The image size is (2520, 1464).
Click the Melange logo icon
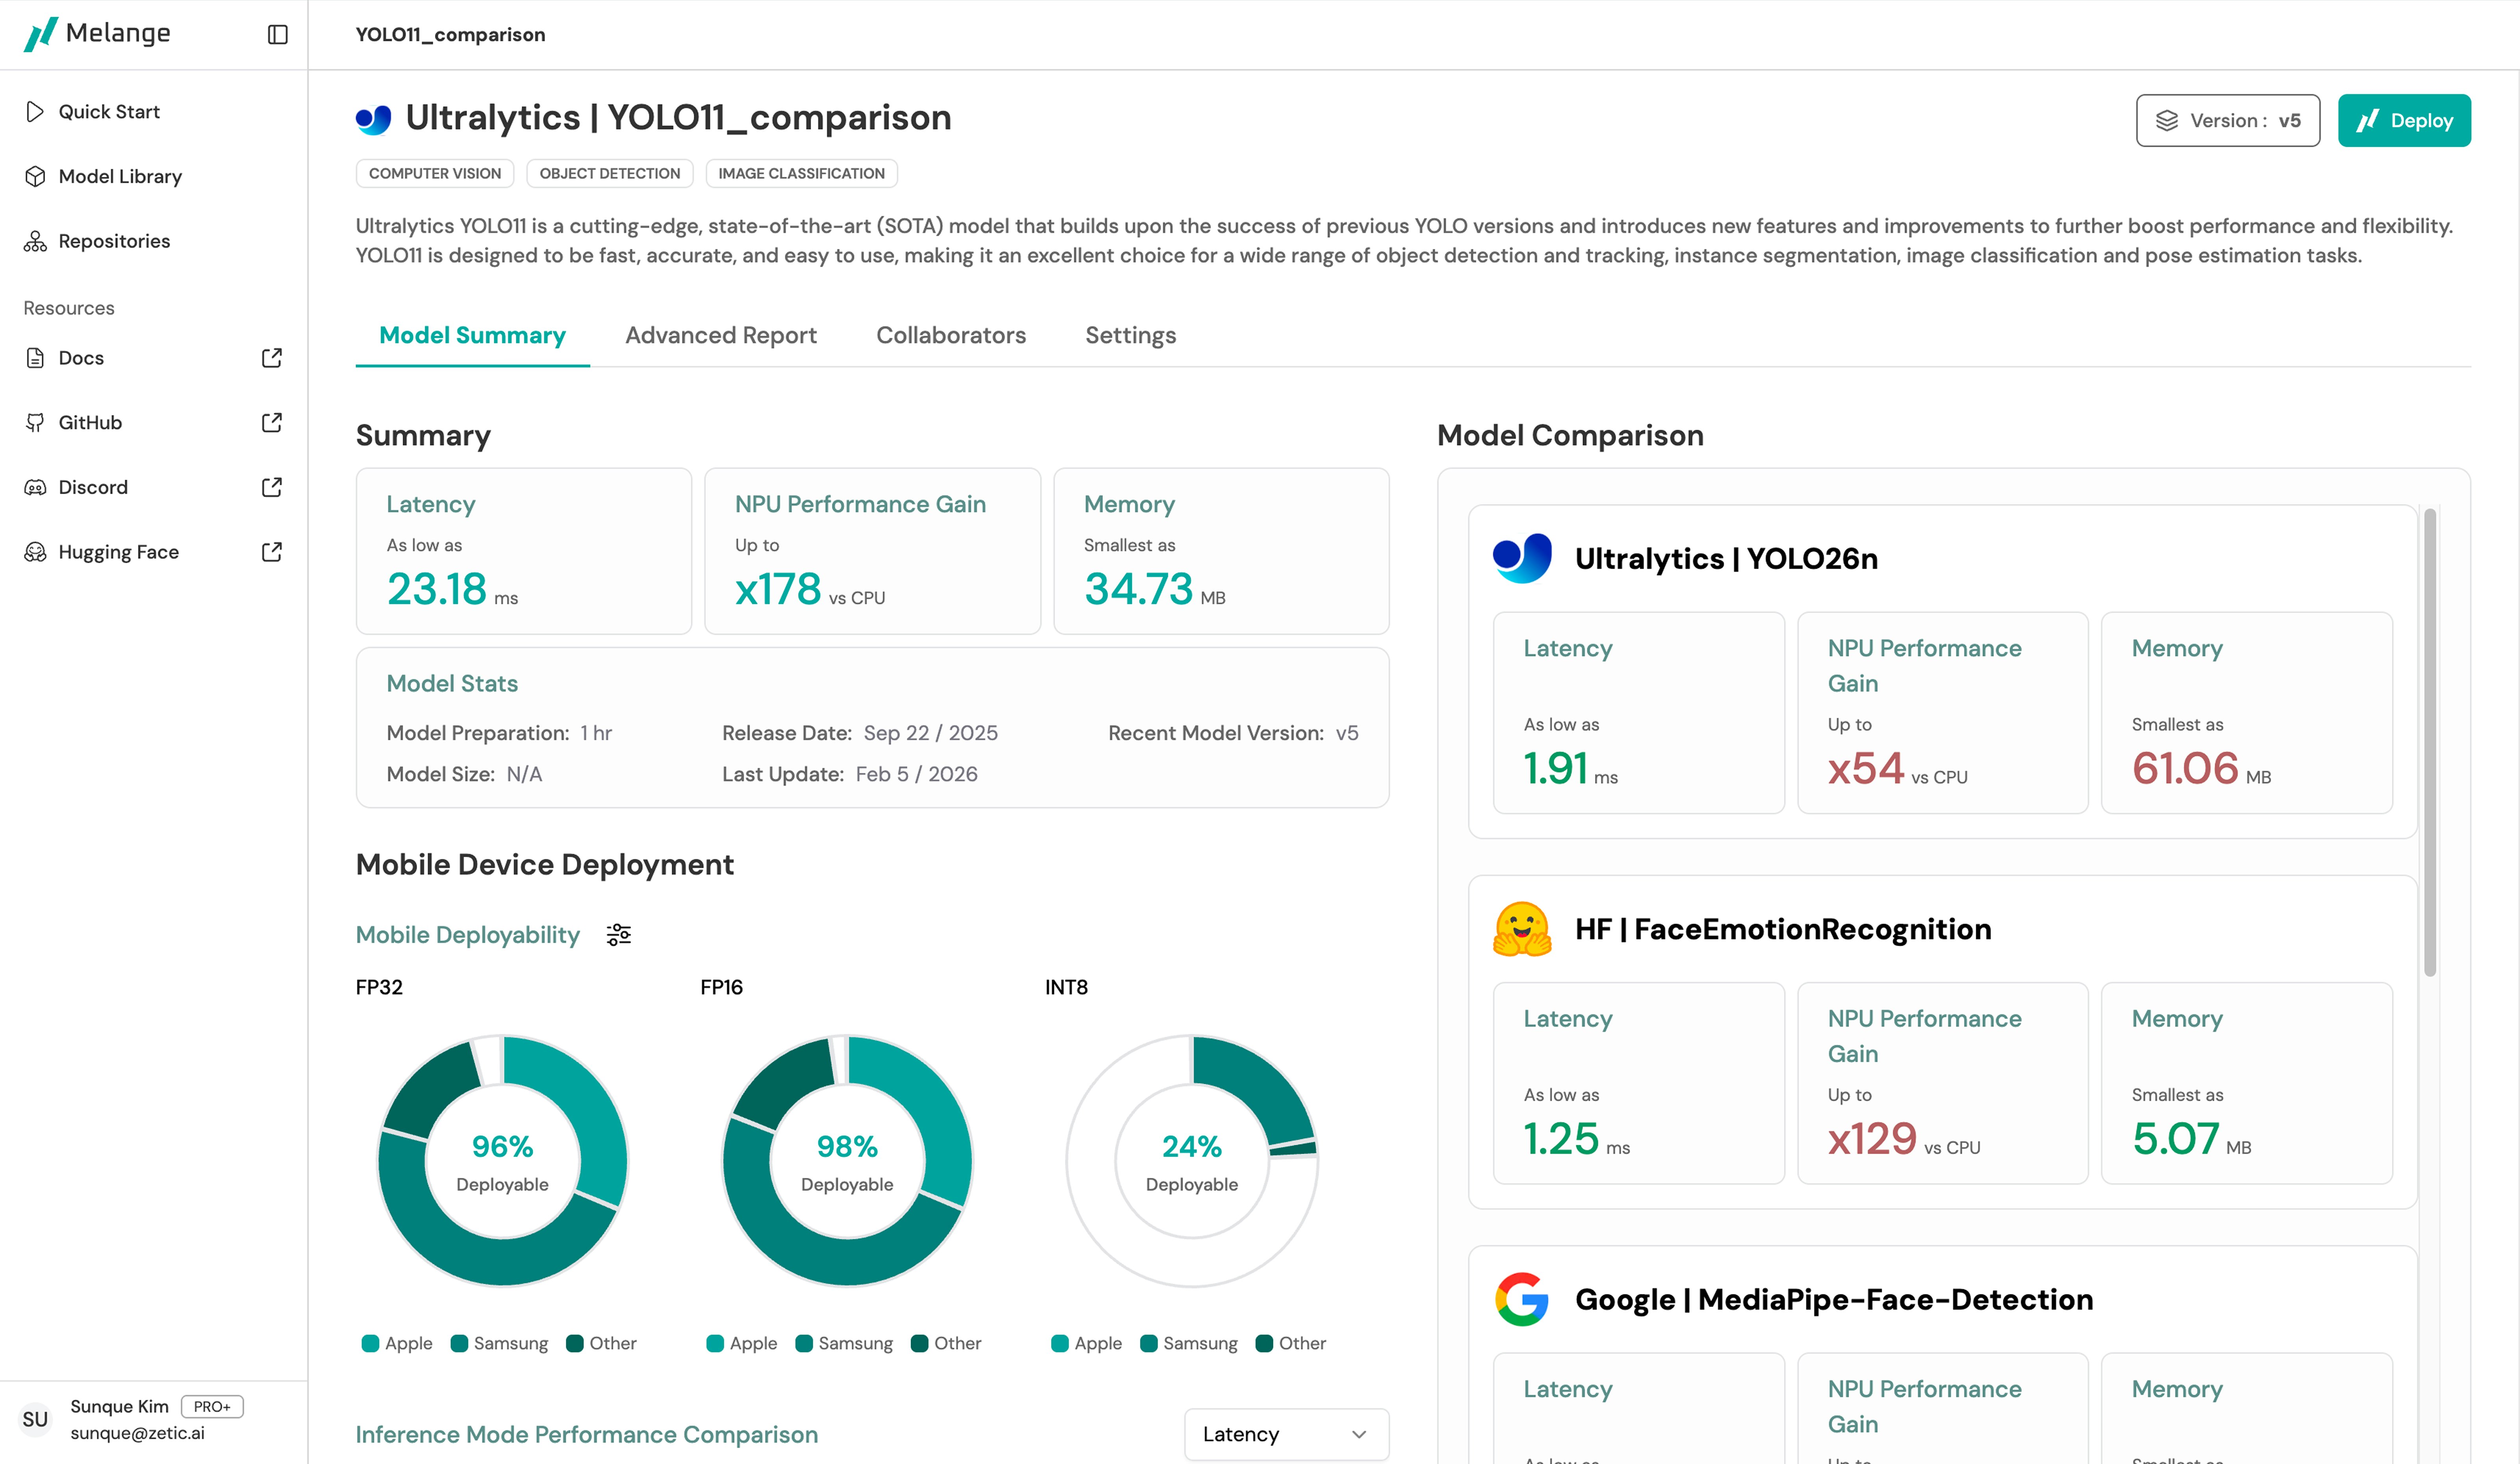(x=40, y=34)
